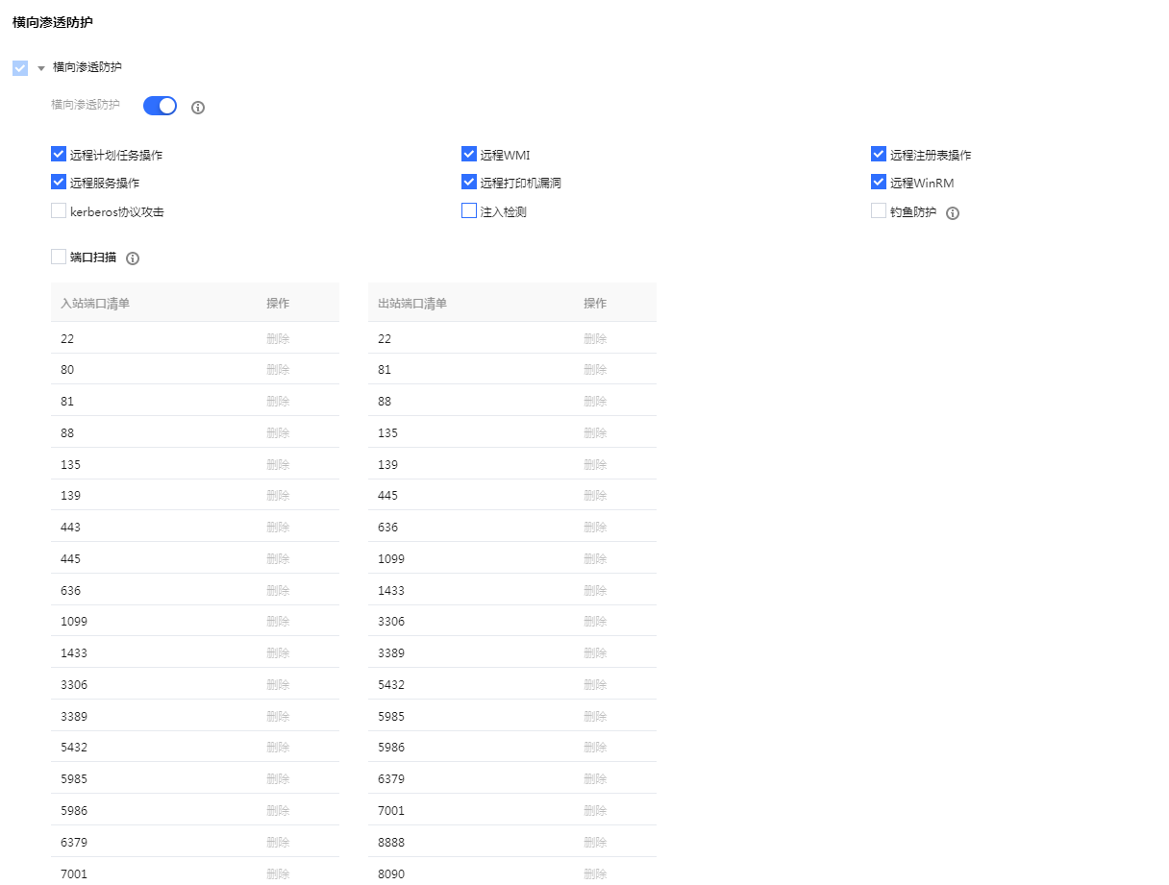Viewport: 1169px width, 885px height.
Task: Delete inbound port 81
Action: (278, 402)
